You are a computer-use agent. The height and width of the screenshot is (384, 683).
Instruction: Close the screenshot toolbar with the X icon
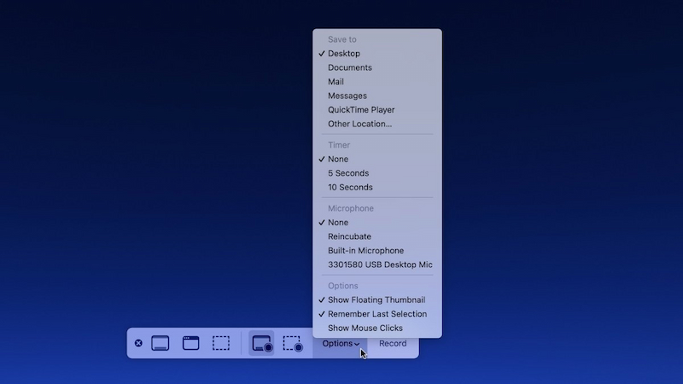[x=138, y=343]
